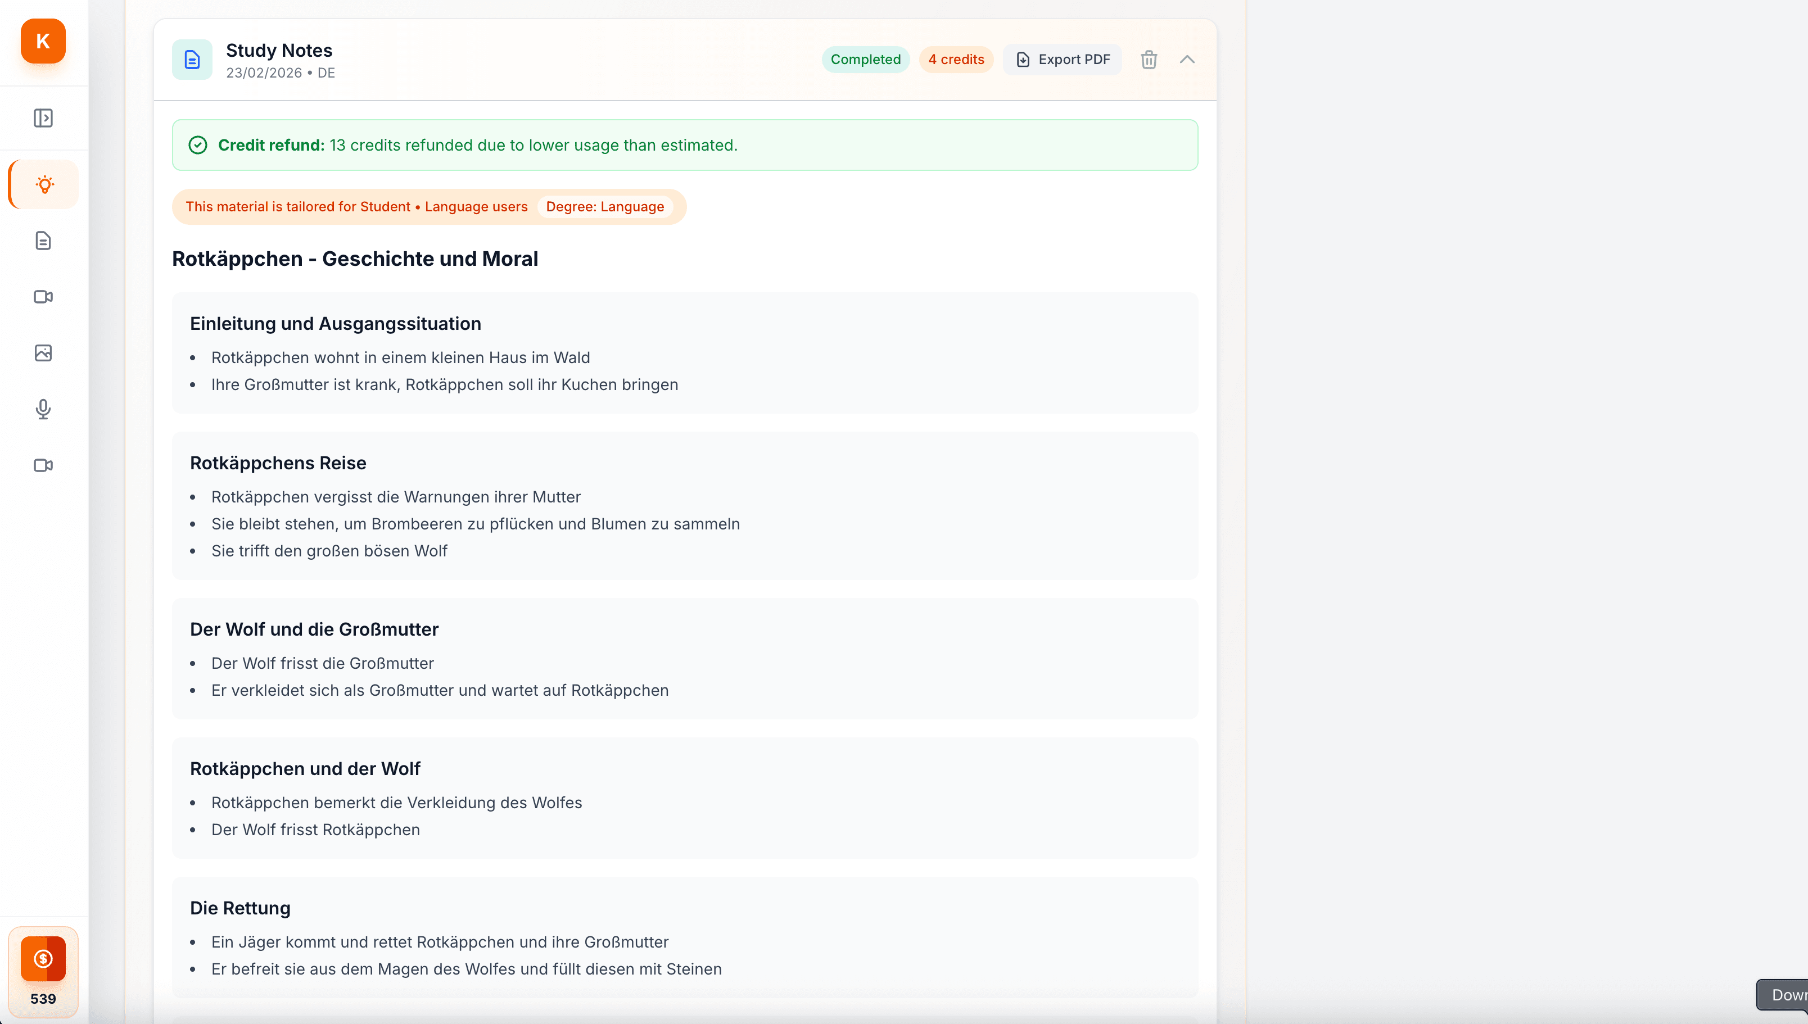This screenshot has height=1024, width=1808.
Task: Open the image generation tool in the sidebar
Action: click(x=43, y=353)
